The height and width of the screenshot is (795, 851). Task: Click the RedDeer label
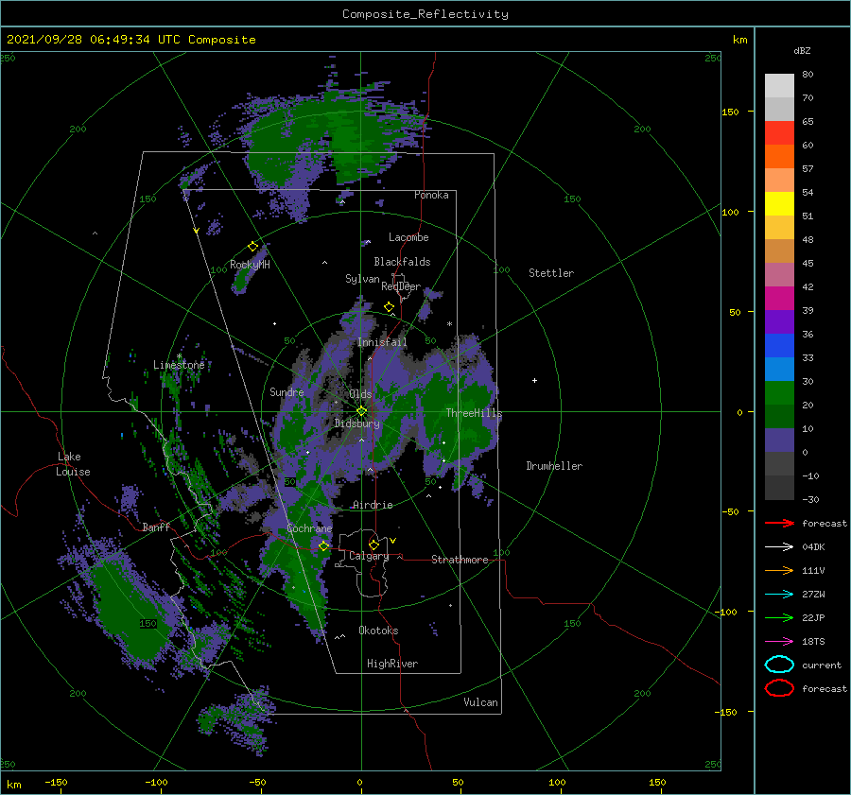401,286
